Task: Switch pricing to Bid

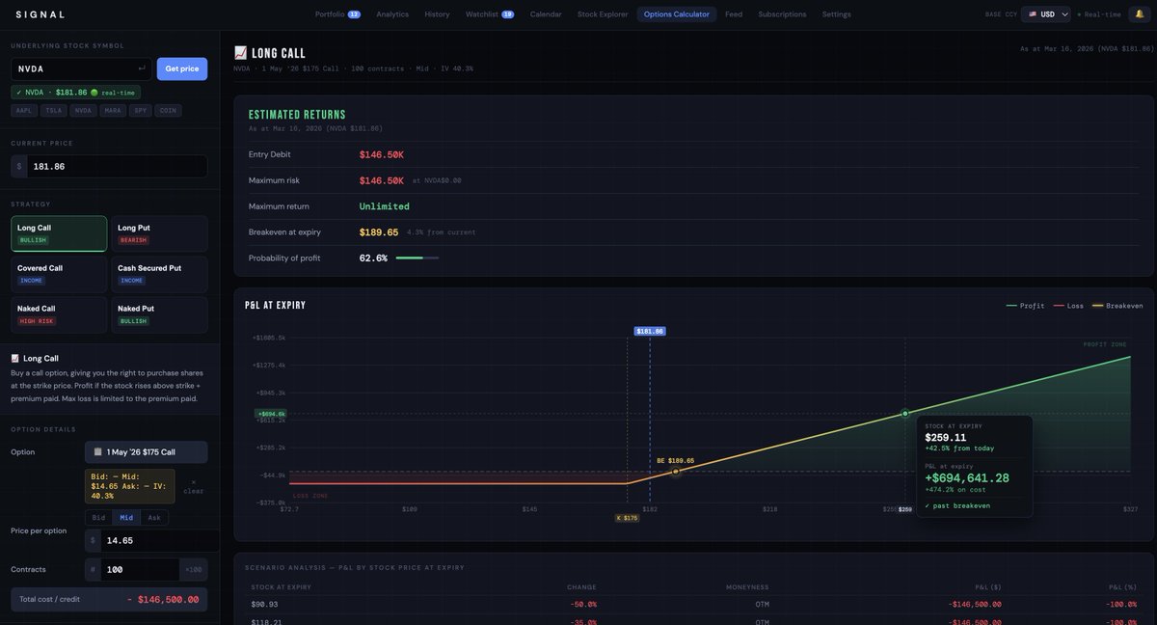Action: tap(98, 518)
